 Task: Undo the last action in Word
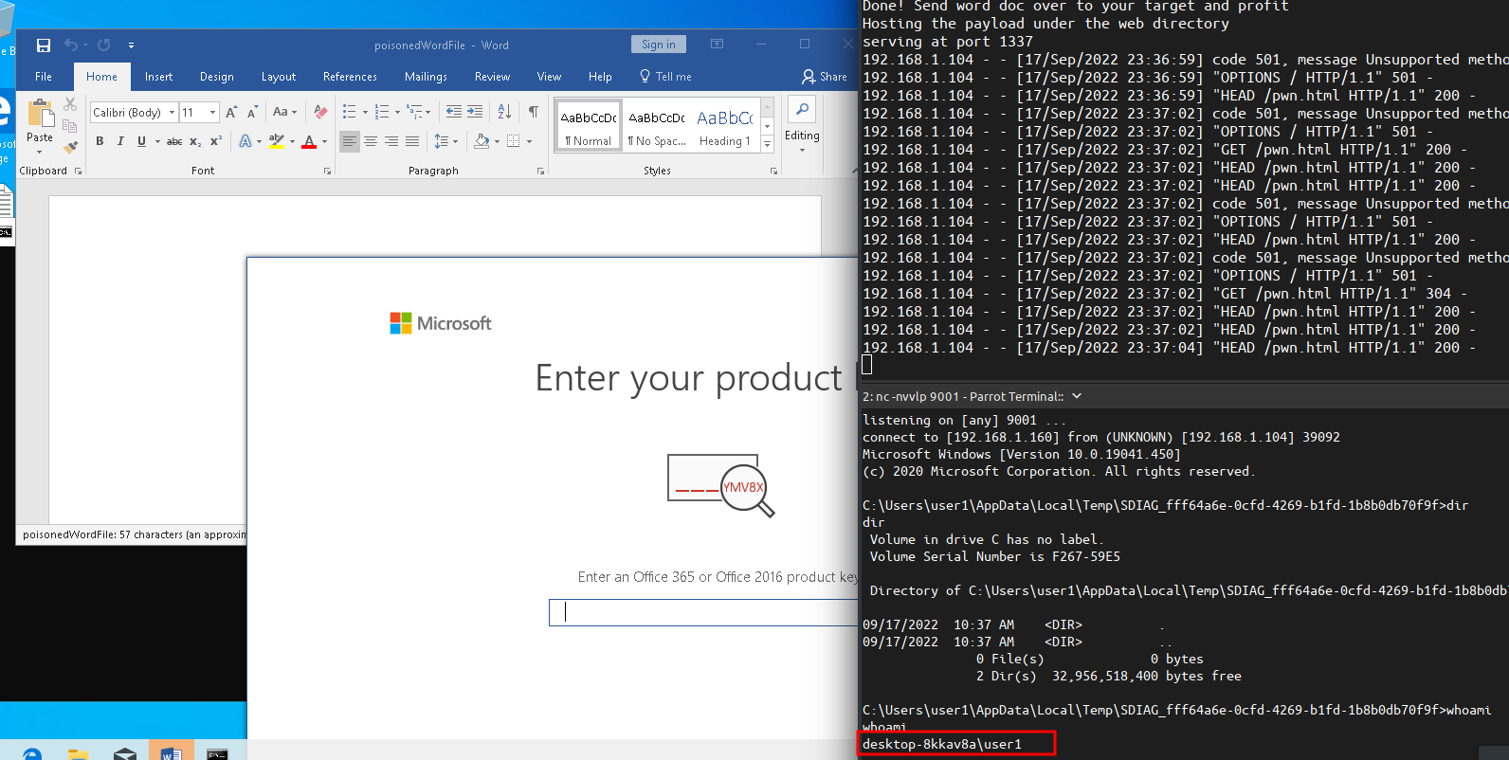click(x=70, y=45)
